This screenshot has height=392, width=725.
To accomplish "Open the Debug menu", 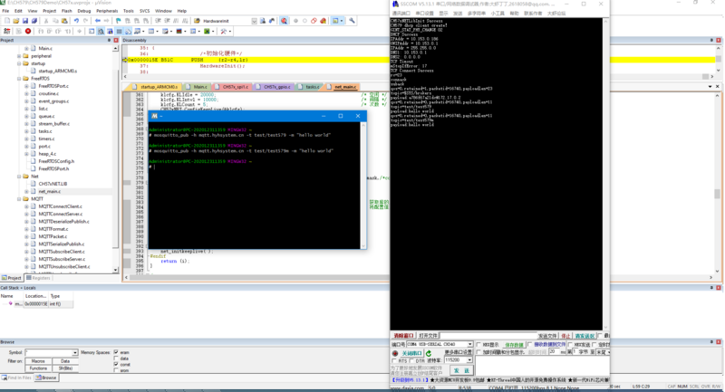I will pos(84,11).
